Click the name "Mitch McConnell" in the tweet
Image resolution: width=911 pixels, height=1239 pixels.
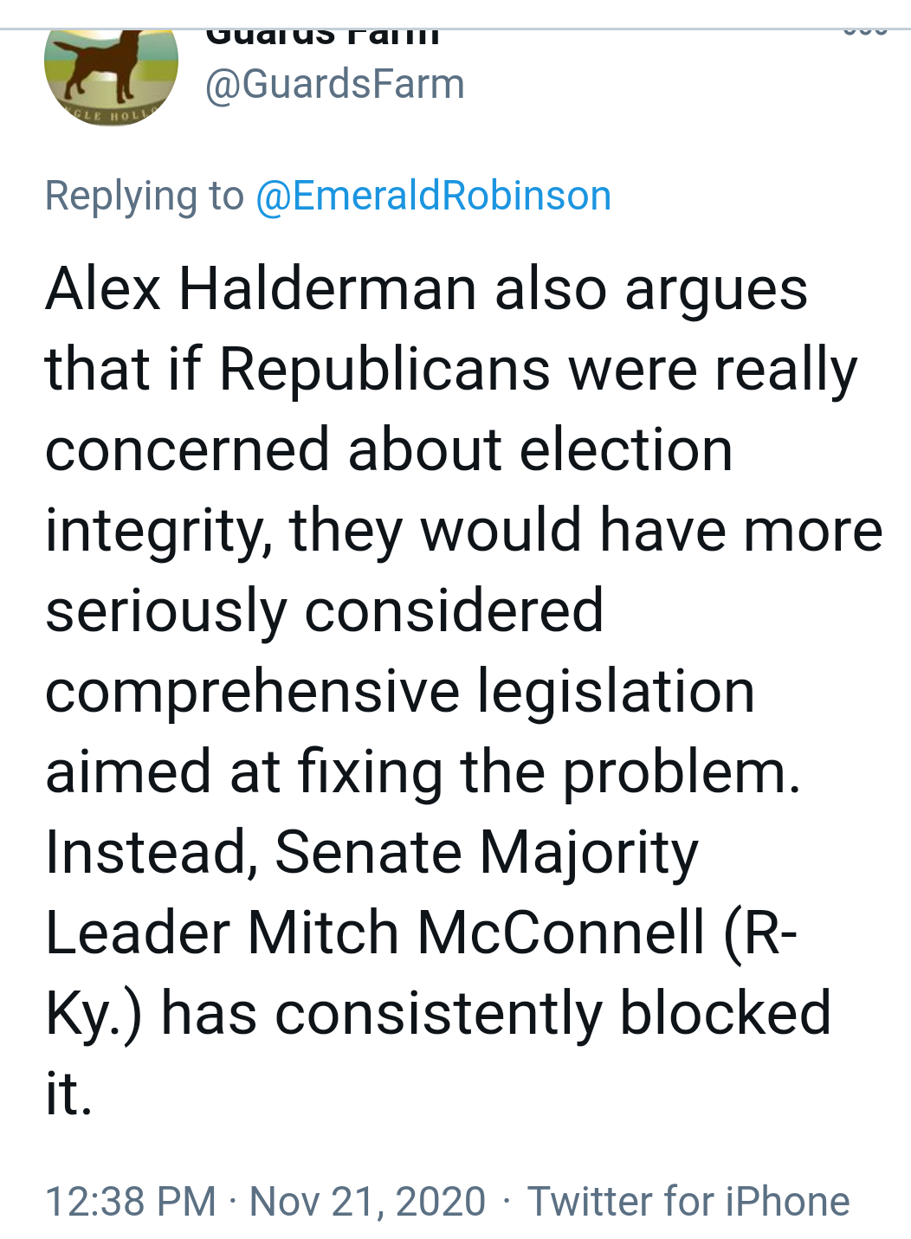tap(475, 932)
